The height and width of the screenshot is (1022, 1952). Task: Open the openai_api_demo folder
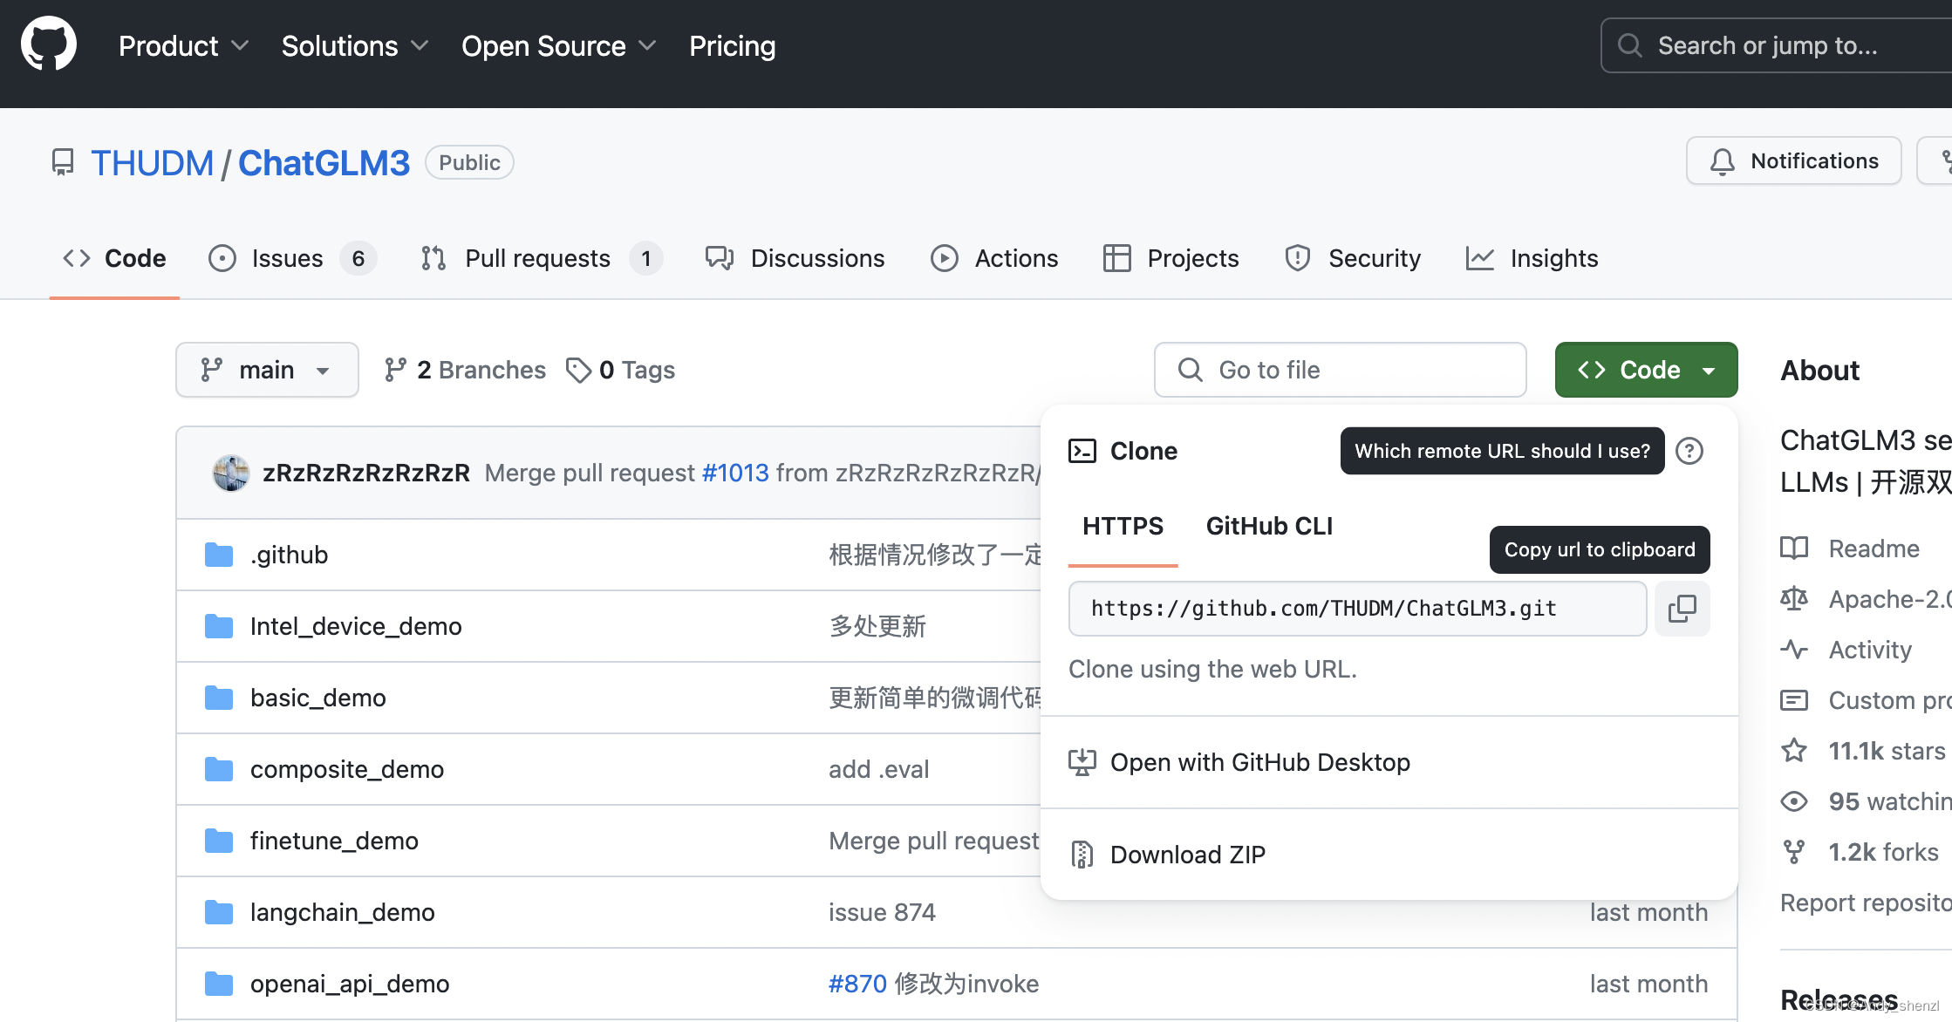[350, 984]
